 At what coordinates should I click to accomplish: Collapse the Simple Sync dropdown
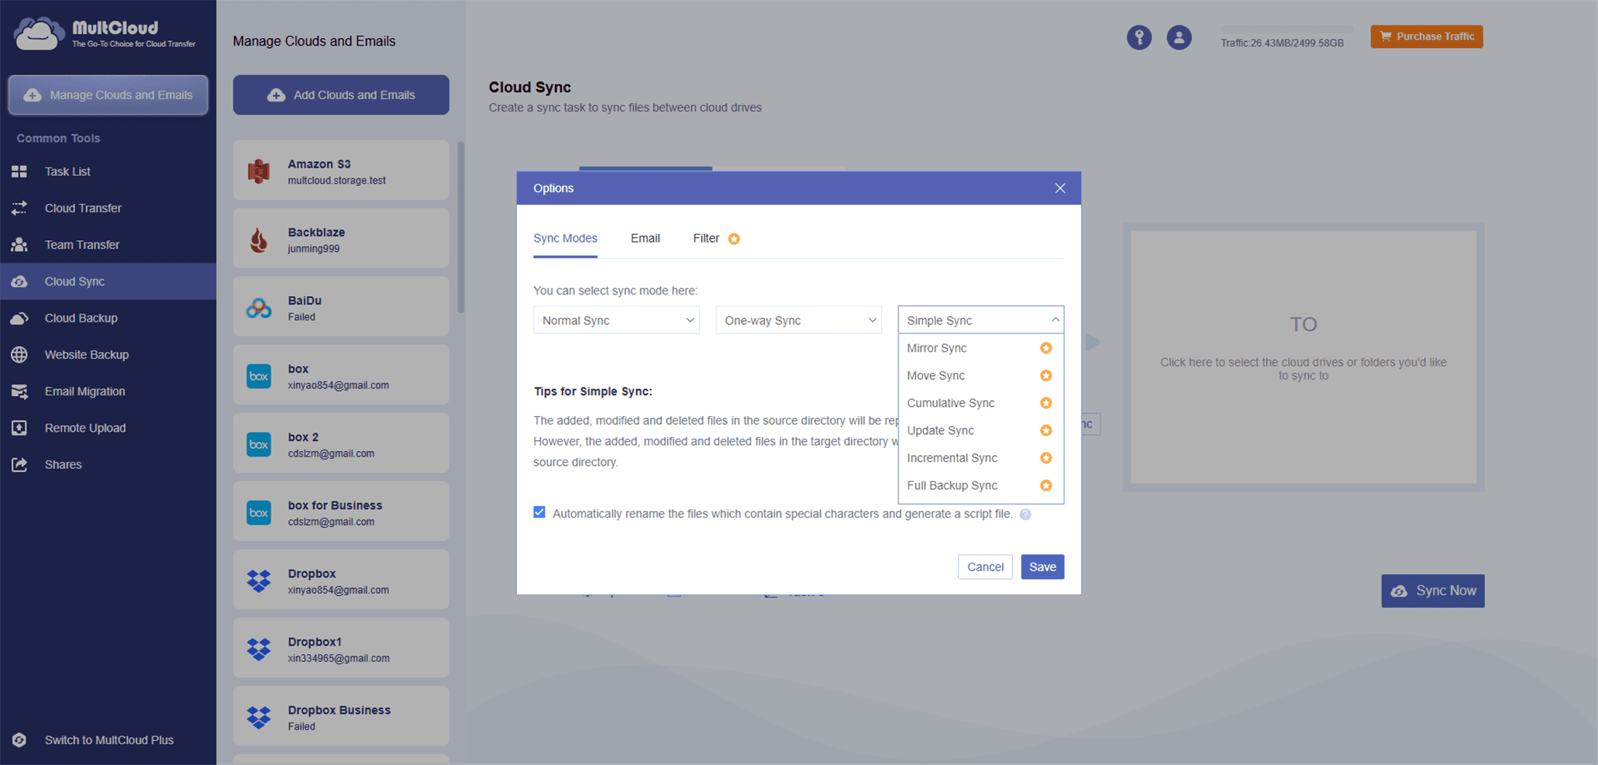pyautogui.click(x=980, y=320)
